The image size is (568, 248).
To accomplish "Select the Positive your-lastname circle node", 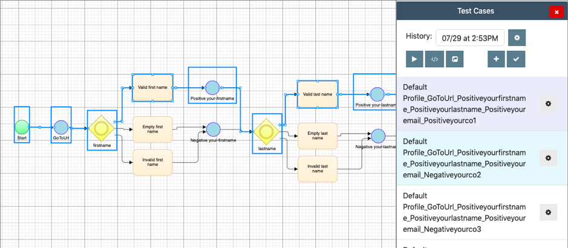I will [377, 94].
